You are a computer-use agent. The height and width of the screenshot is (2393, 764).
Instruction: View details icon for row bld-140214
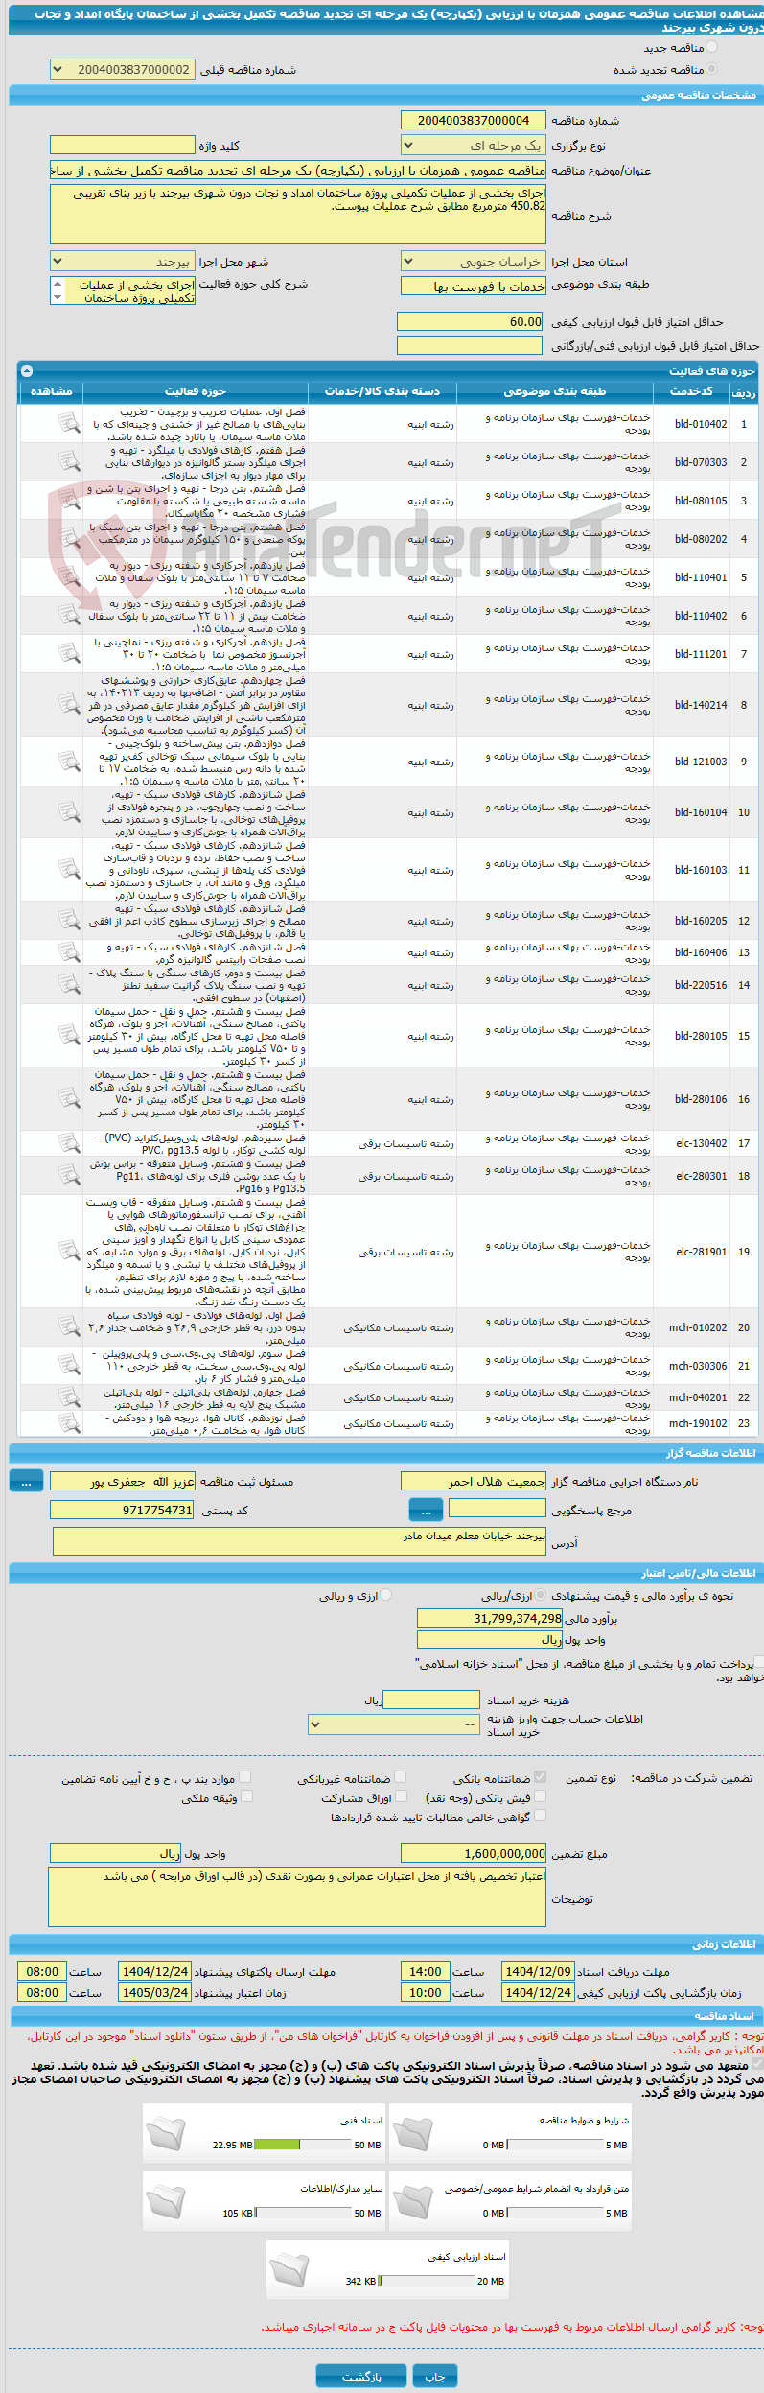tap(69, 704)
